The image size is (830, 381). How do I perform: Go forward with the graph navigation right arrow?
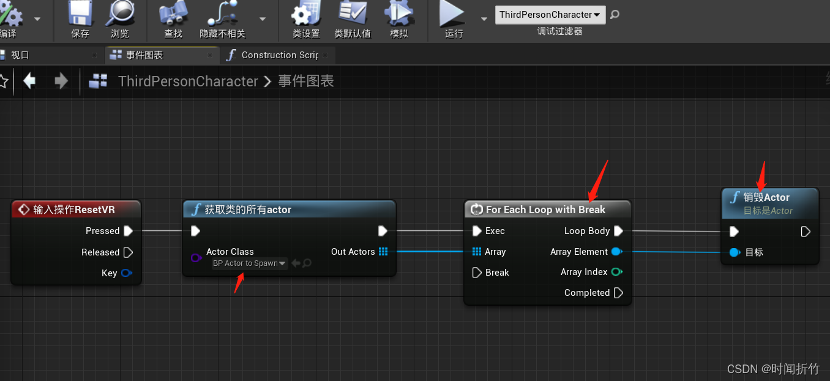coord(61,81)
